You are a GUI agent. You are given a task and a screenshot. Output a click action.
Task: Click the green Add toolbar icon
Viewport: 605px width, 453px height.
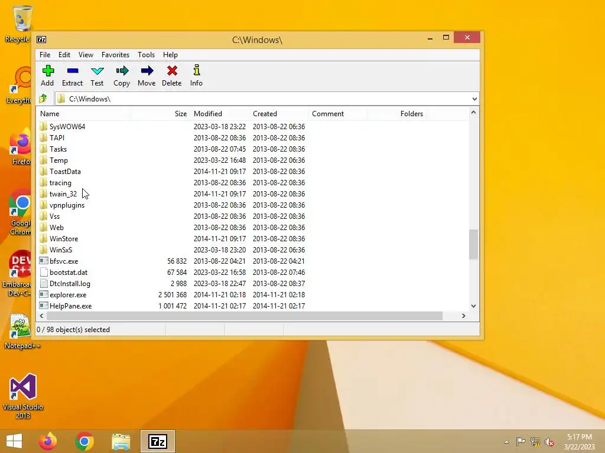pyautogui.click(x=48, y=71)
